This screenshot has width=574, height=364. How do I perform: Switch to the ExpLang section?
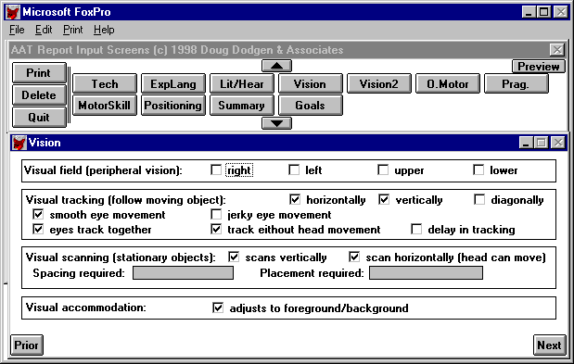(x=173, y=83)
